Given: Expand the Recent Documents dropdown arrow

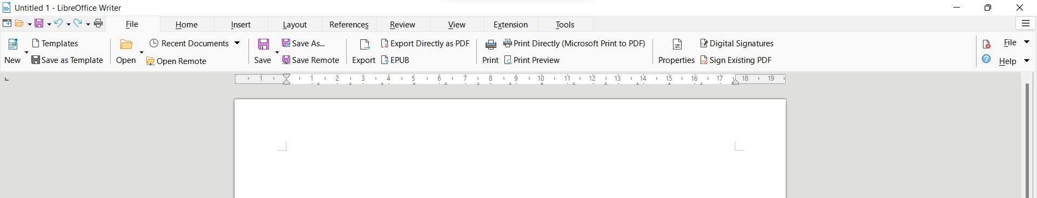Looking at the screenshot, I should [237, 43].
